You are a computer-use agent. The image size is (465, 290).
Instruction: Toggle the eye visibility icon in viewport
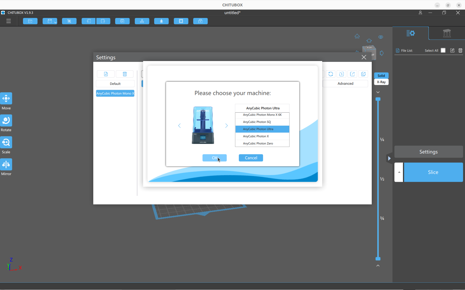[x=381, y=37]
